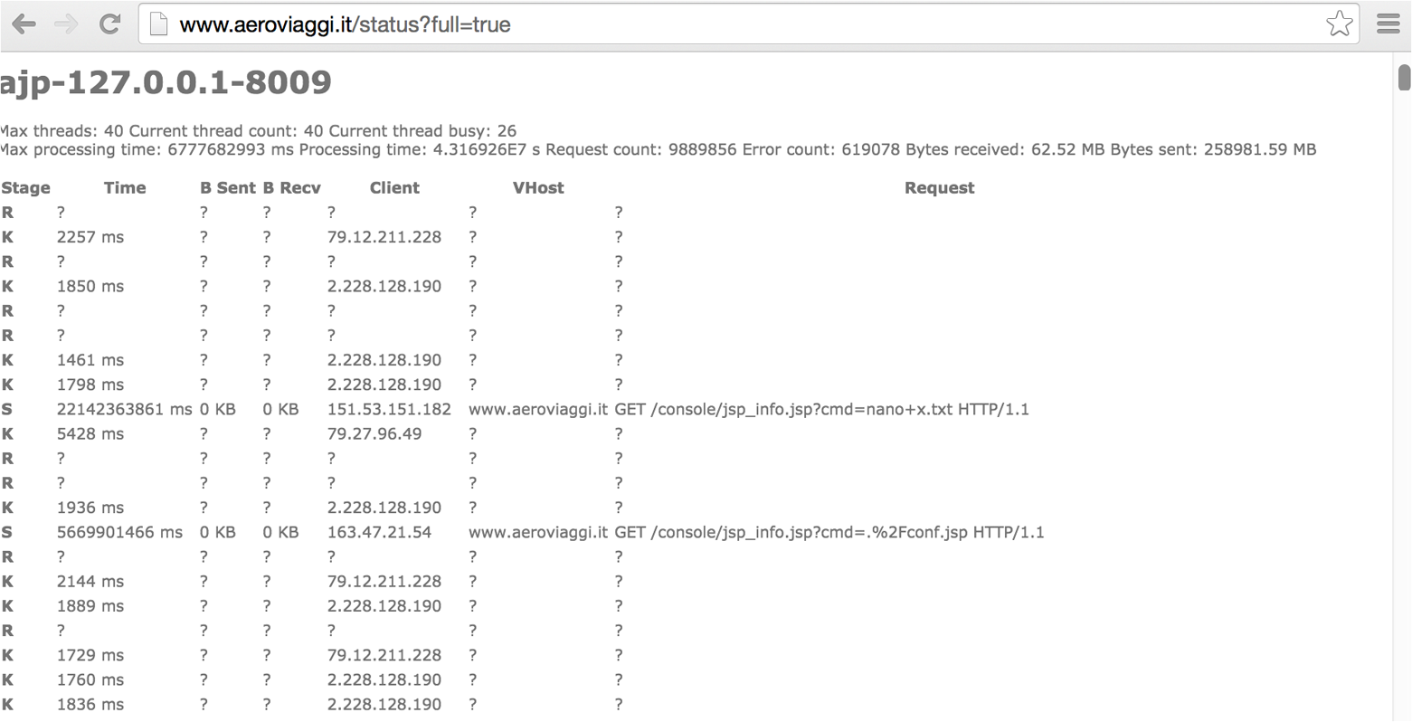Viewport: 1412px width, 722px height.
Task: Open the browser hamburger menu
Action: [1388, 24]
